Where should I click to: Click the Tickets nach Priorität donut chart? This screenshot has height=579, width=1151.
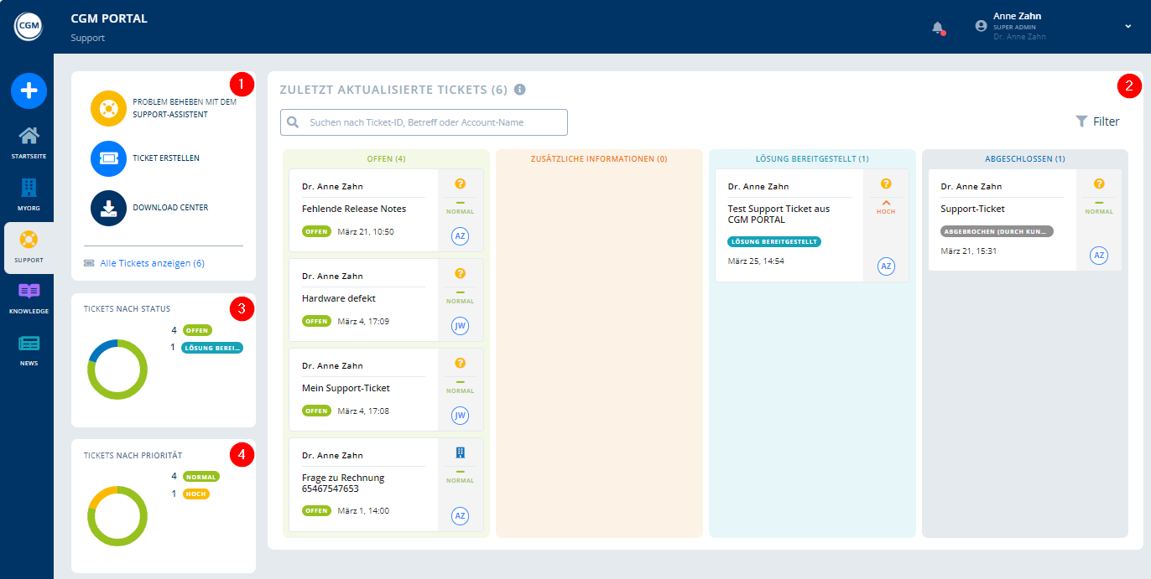117,516
